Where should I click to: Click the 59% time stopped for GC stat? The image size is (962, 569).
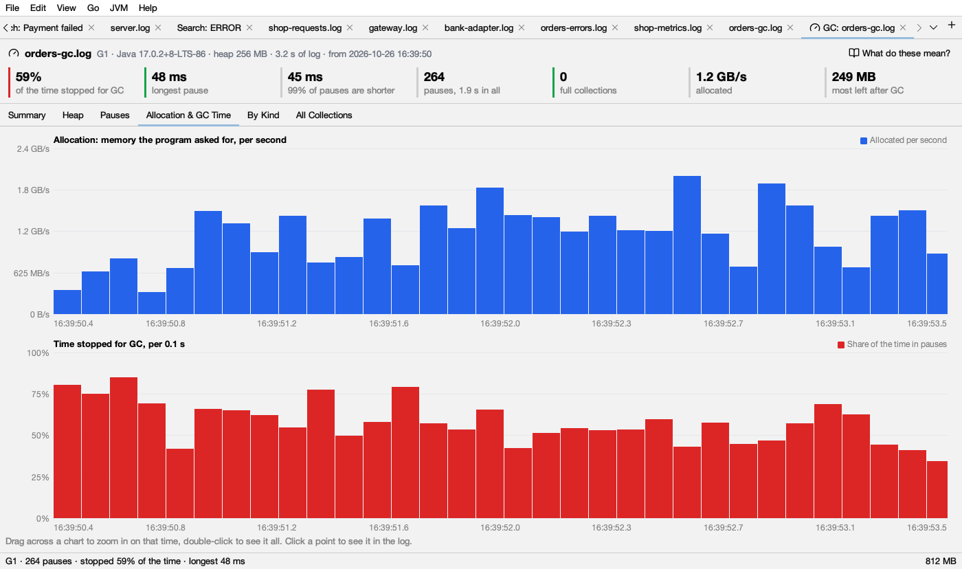pos(70,82)
